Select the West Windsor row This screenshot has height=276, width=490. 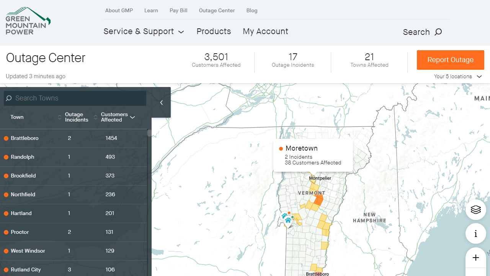tap(73, 251)
